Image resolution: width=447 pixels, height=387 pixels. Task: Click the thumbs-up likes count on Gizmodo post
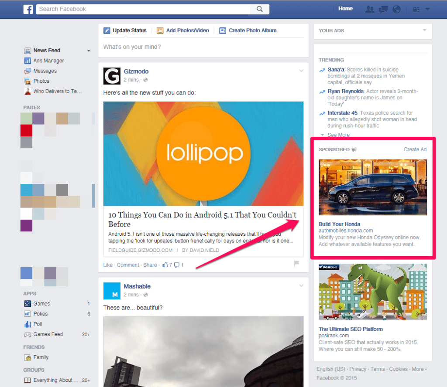(167, 265)
